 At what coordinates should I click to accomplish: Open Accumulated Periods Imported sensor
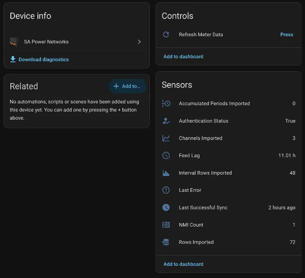(229, 103)
